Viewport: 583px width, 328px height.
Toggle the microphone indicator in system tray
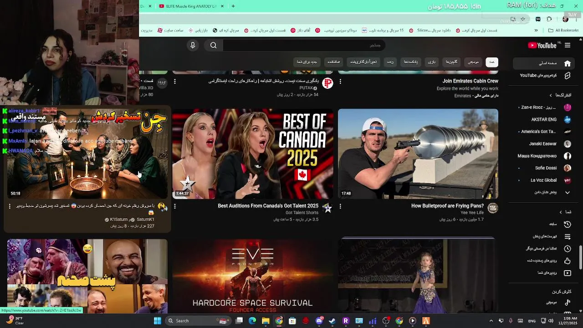(511, 321)
